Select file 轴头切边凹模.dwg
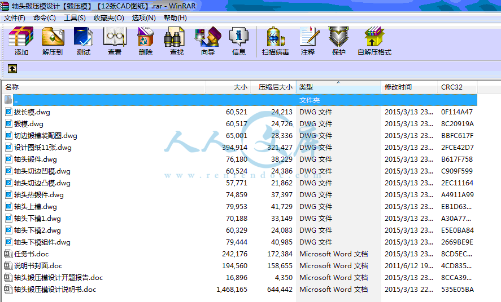 point(42,171)
